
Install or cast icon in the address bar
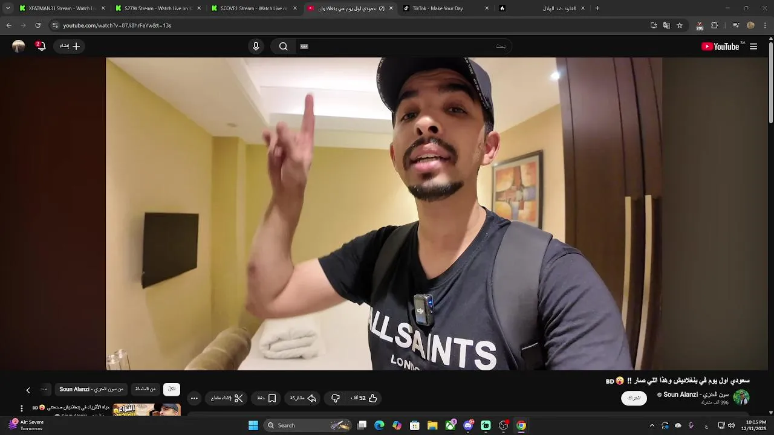coord(654,25)
